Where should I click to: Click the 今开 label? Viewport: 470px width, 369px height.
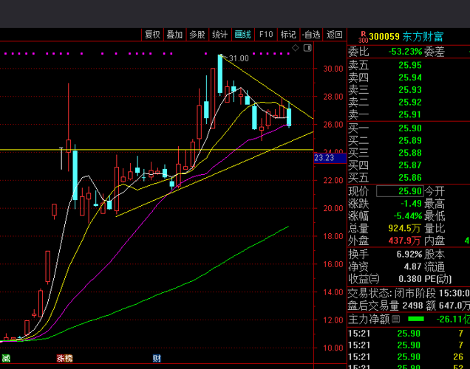point(435,191)
